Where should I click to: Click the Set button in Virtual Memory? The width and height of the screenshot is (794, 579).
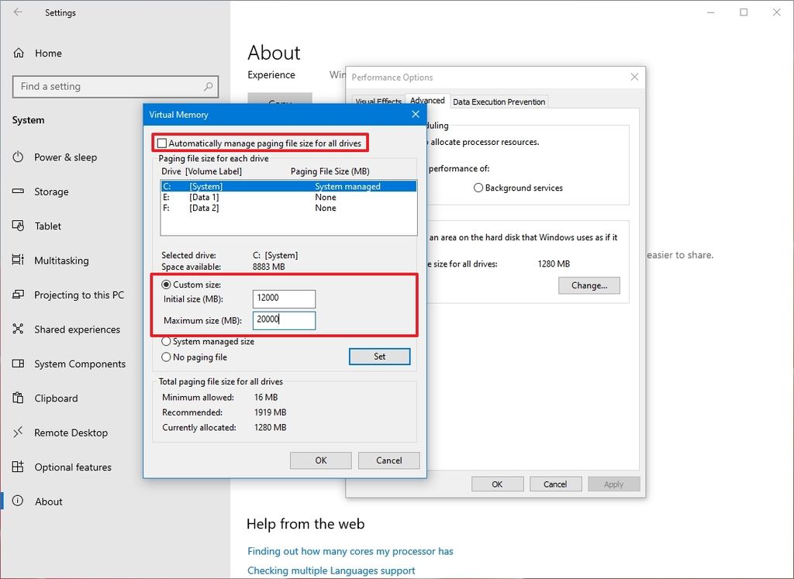click(379, 357)
